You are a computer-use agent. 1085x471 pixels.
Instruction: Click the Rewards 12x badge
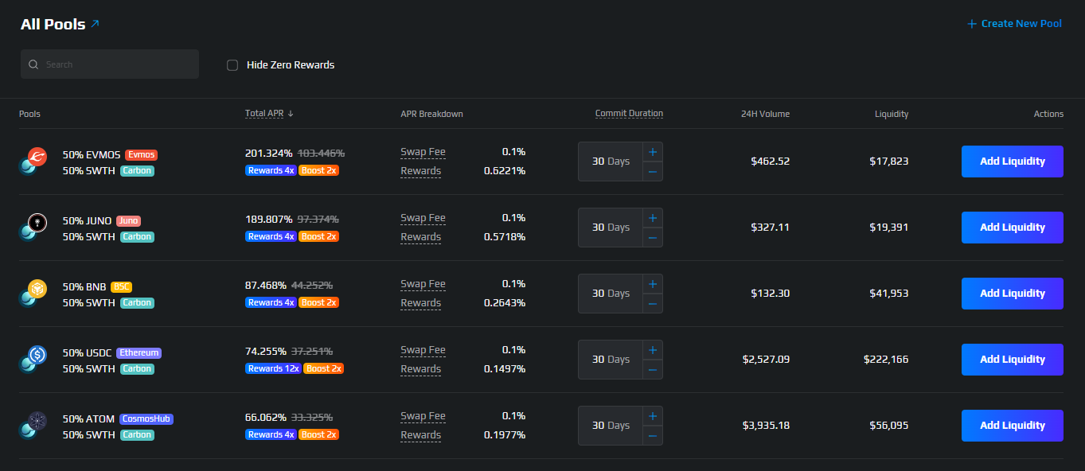(x=273, y=368)
